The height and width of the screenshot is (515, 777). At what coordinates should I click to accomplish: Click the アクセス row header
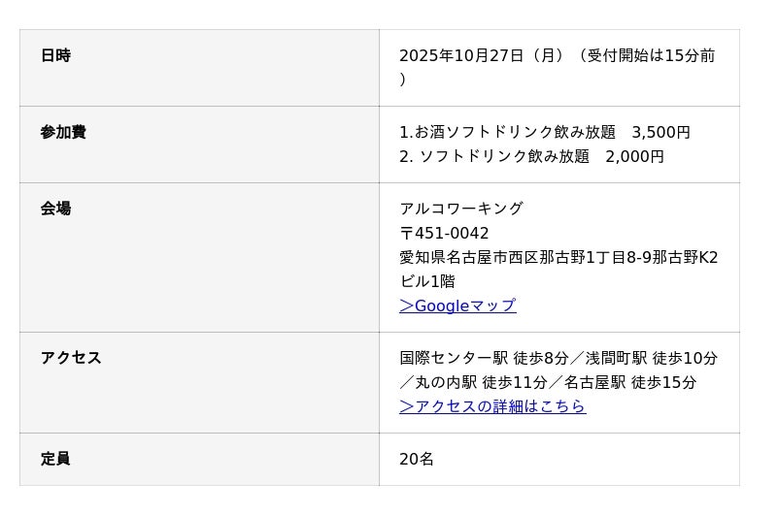coord(71,359)
